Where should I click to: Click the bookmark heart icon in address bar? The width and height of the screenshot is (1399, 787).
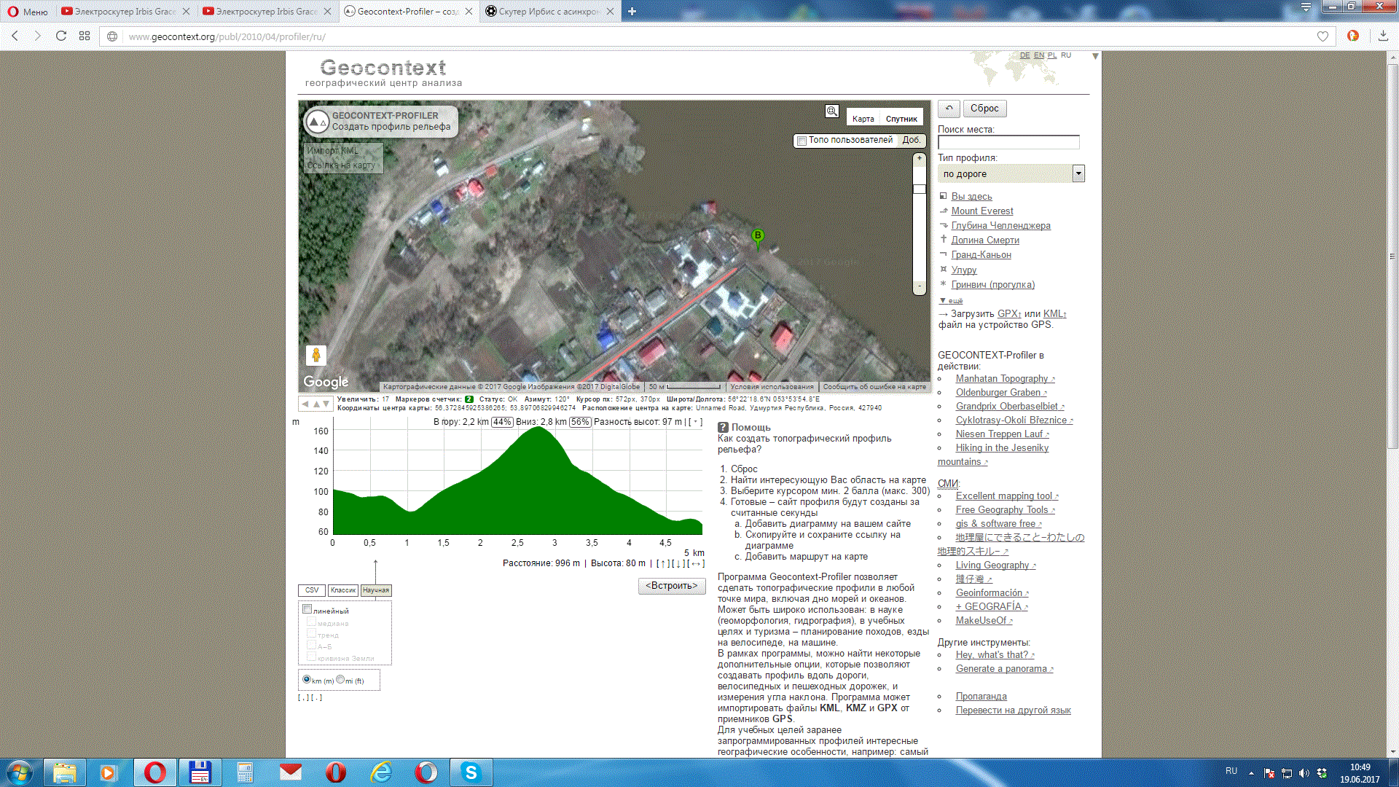pyautogui.click(x=1322, y=36)
